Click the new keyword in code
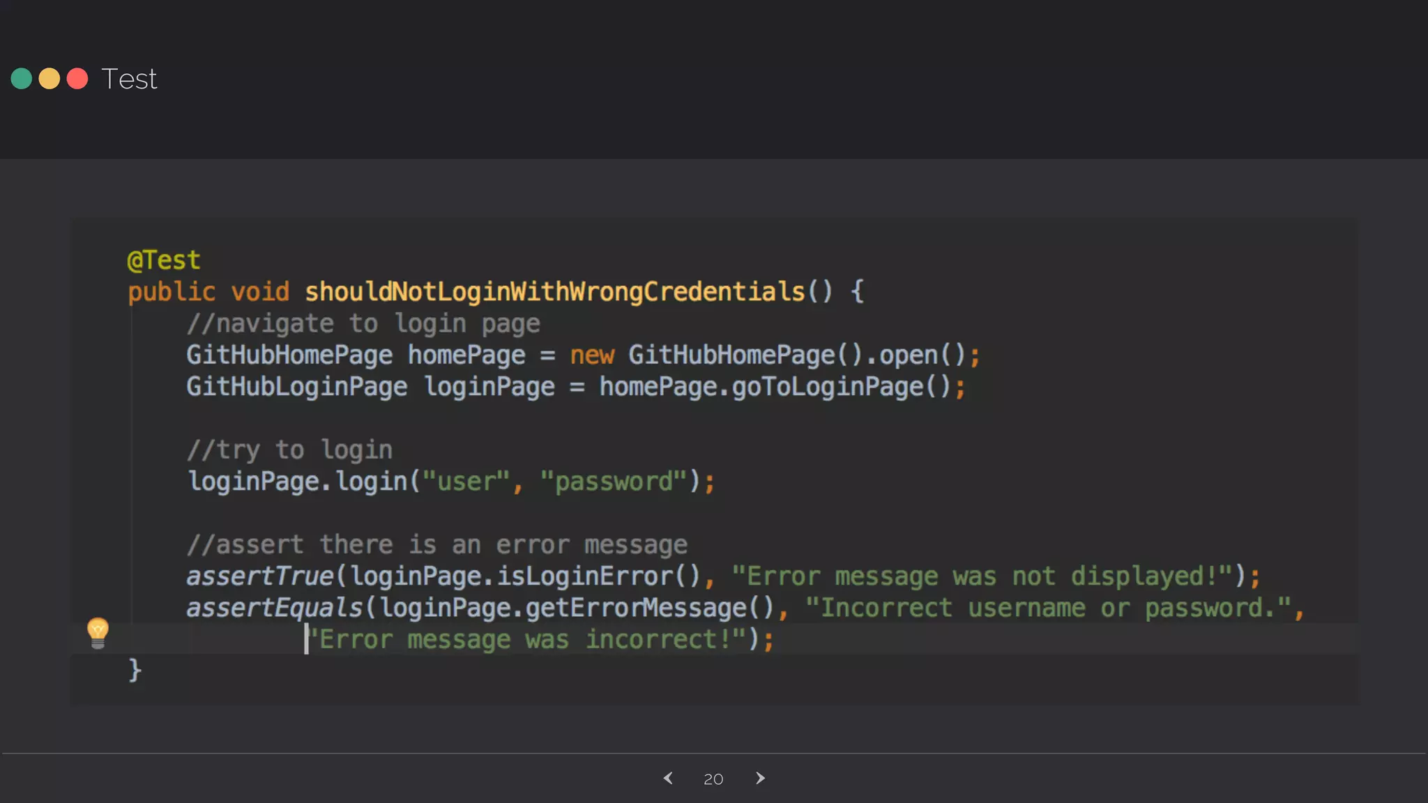Screen dimensions: 1428x803 click(x=592, y=355)
